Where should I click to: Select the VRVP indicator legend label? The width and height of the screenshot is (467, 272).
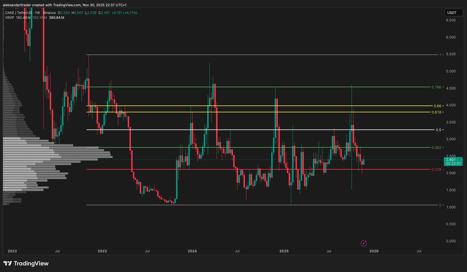10,18
